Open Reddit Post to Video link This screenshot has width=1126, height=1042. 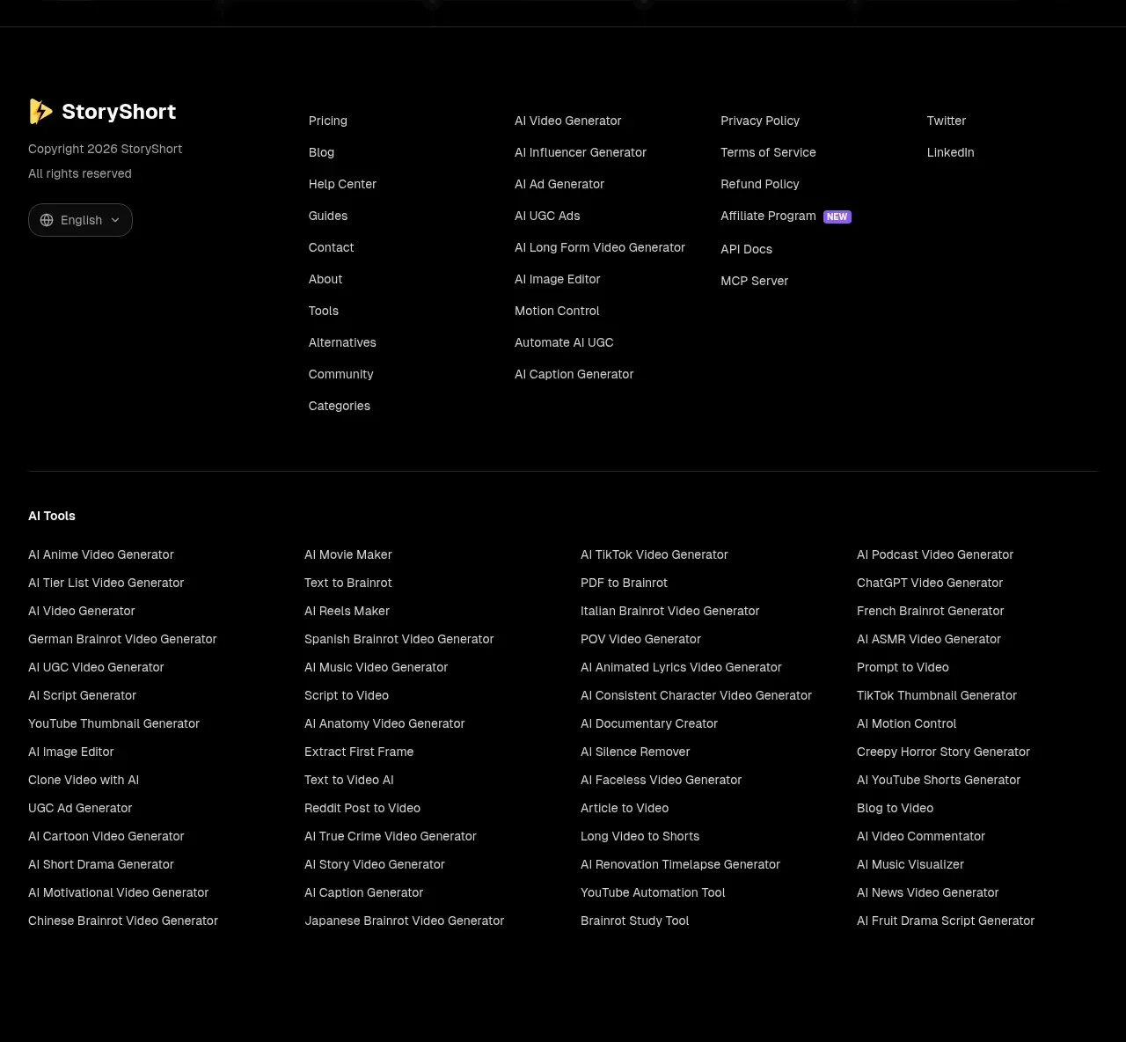(362, 808)
